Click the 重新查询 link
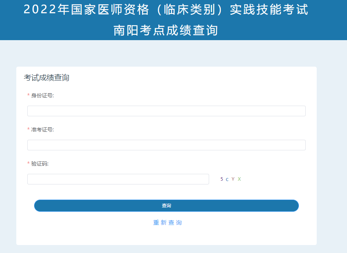This screenshot has width=347, height=253. [x=167, y=222]
